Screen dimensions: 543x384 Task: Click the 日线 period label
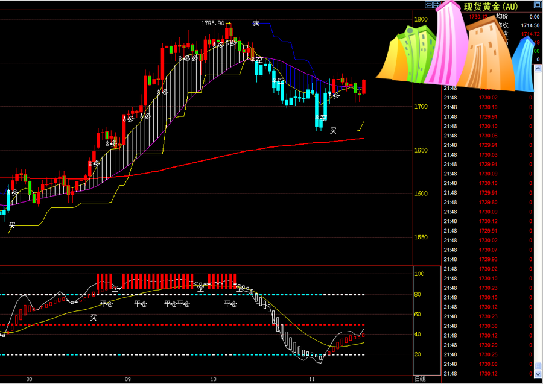[420, 379]
